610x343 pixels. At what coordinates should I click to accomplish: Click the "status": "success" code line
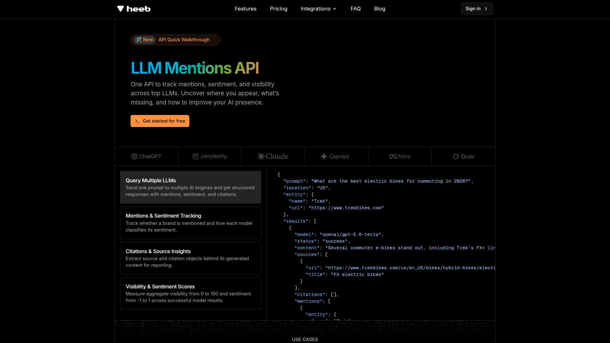point(322,241)
